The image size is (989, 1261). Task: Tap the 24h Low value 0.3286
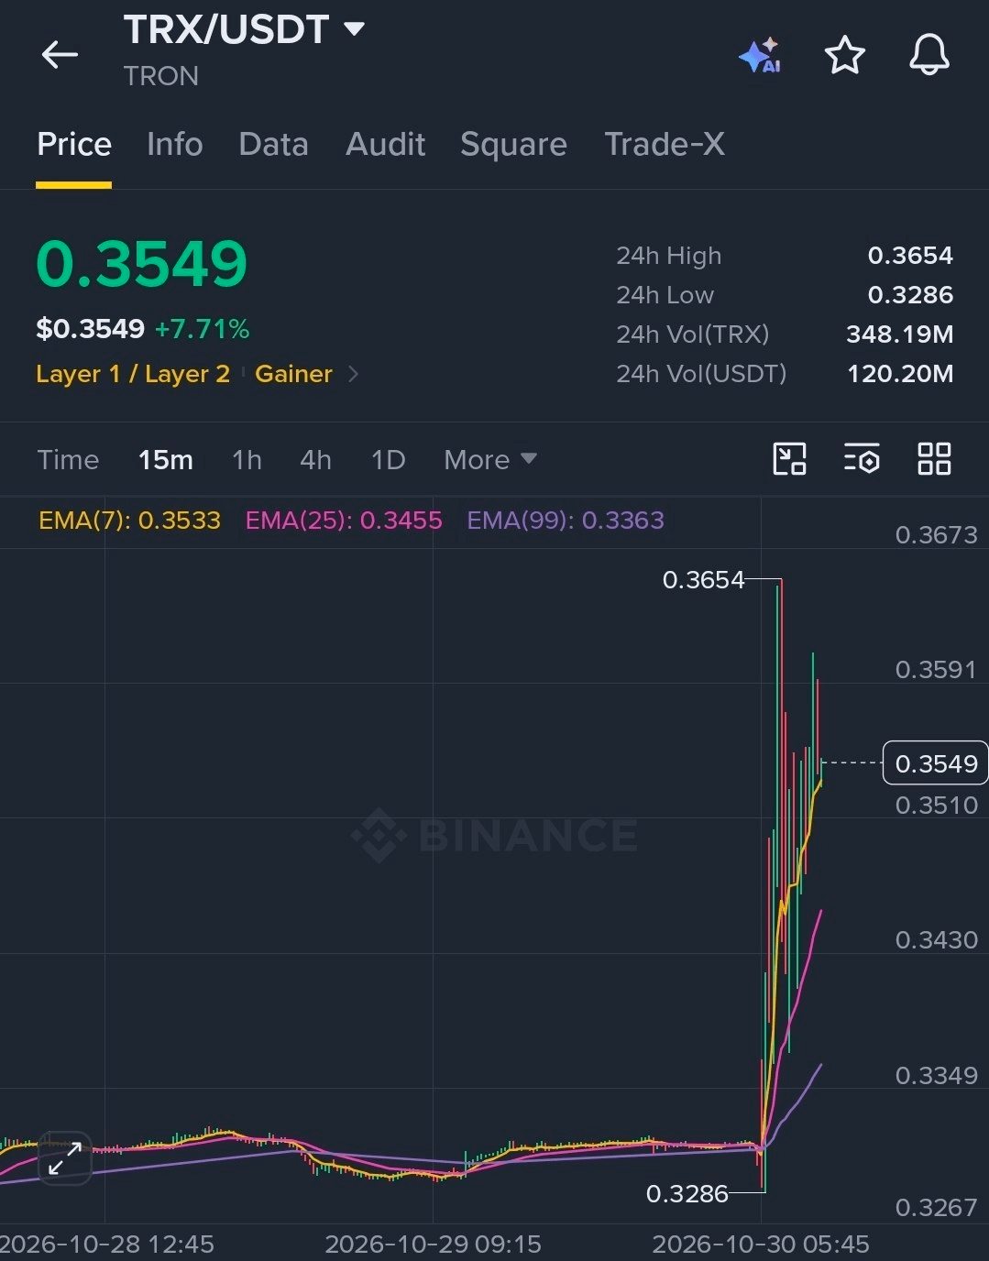click(x=910, y=295)
